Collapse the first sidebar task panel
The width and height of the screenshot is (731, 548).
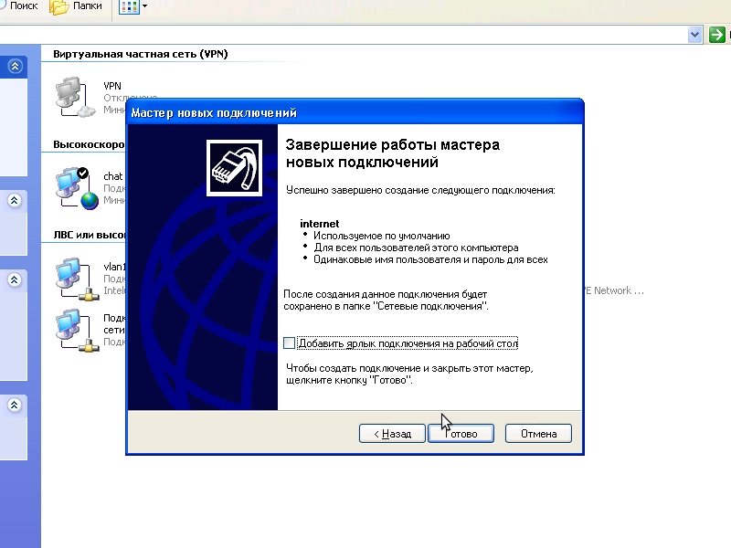(x=15, y=66)
